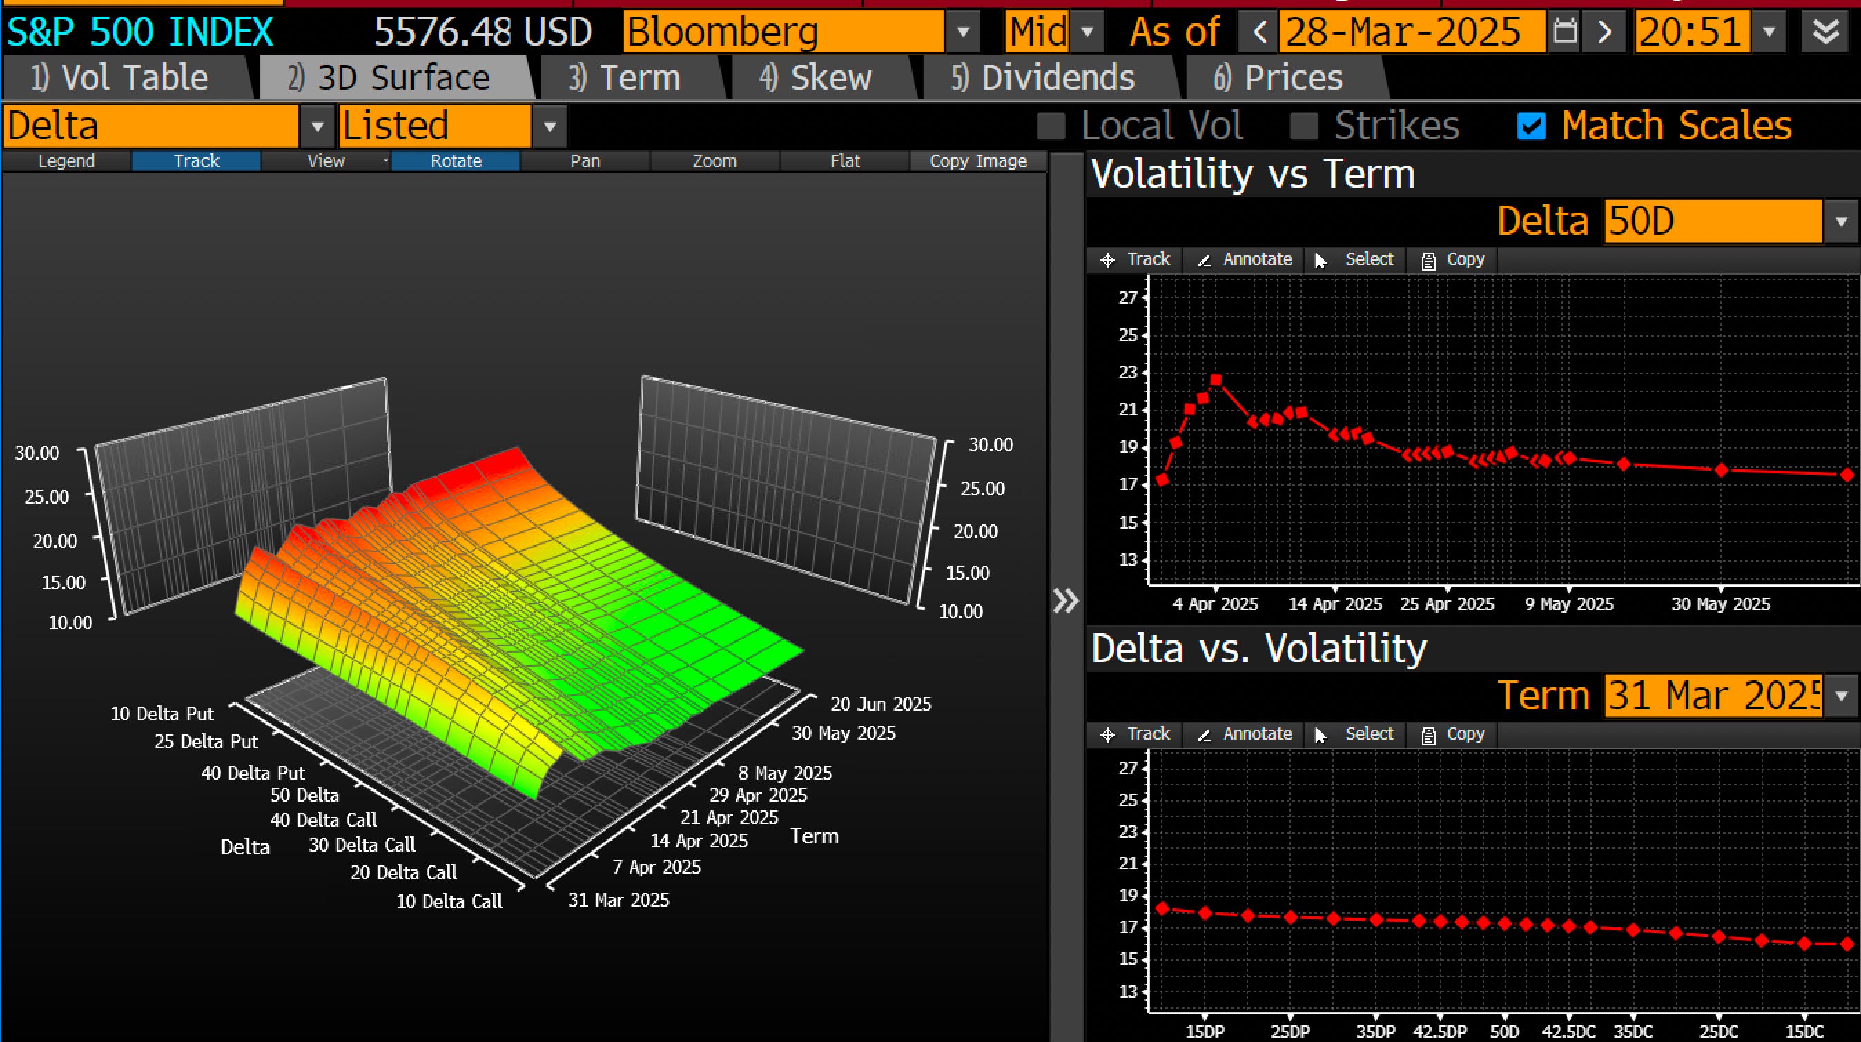Click the S&P 500 INDEX title
The image size is (1861, 1042).
(140, 32)
